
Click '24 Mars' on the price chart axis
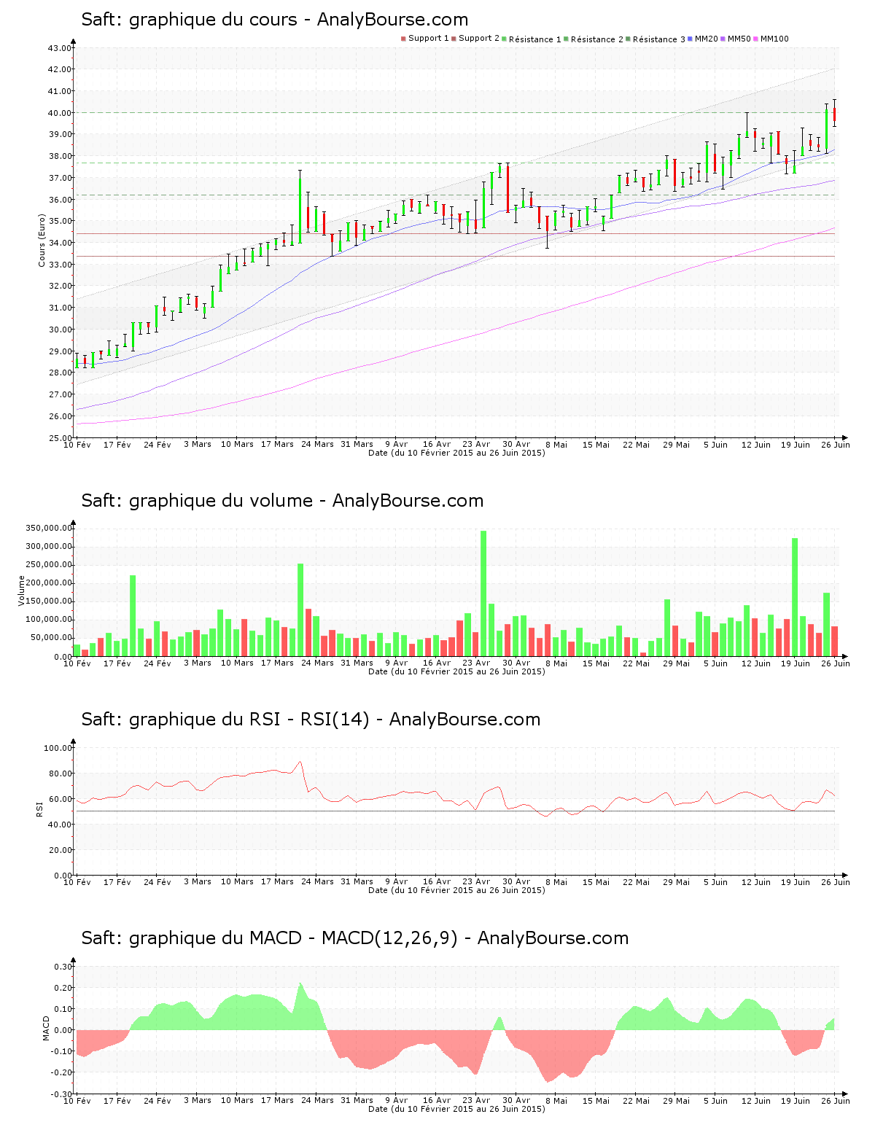(x=317, y=445)
